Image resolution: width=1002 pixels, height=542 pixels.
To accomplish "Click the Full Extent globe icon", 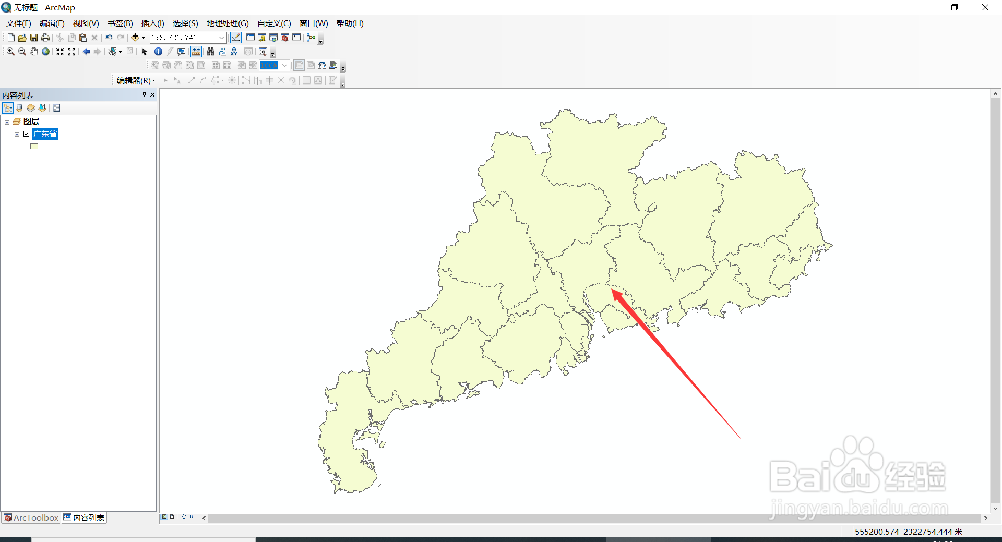I will click(x=45, y=51).
